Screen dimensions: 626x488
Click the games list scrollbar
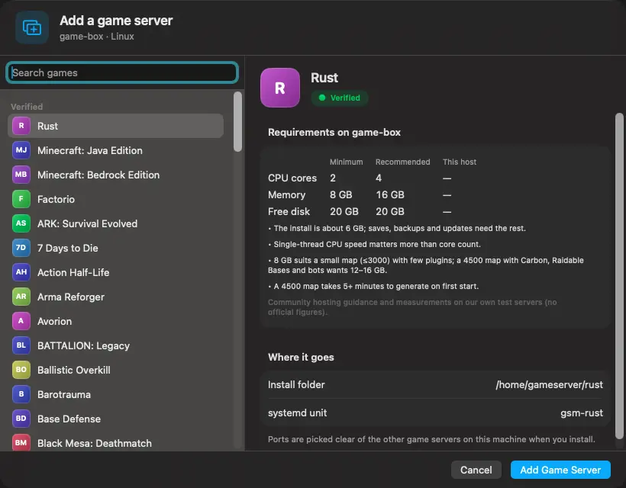tap(237, 121)
